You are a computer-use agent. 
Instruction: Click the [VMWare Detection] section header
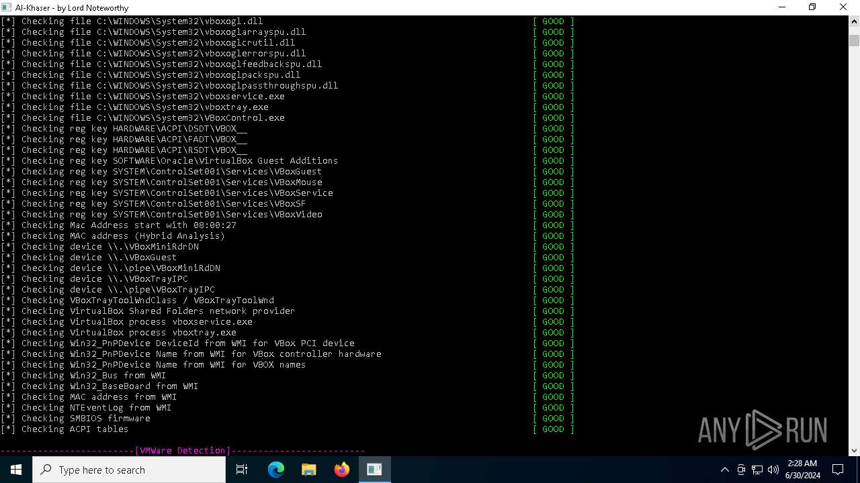183,451
